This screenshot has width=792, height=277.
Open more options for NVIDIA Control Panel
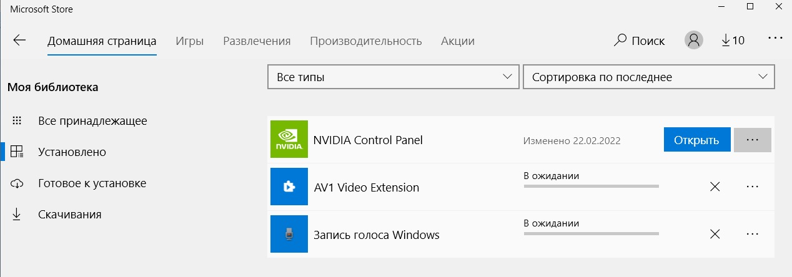click(x=752, y=140)
